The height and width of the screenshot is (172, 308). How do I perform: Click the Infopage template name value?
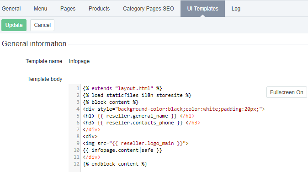(x=79, y=61)
